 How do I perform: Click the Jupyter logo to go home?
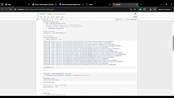point(41,14)
